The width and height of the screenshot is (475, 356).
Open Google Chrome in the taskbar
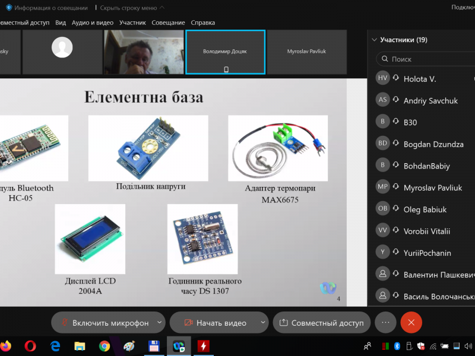point(104,345)
